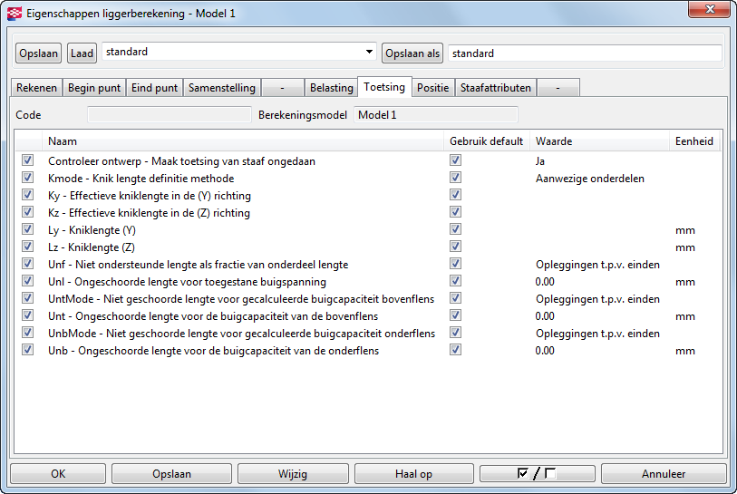This screenshot has width=737, height=494.
Task: Open the Belasting tab
Action: point(332,87)
